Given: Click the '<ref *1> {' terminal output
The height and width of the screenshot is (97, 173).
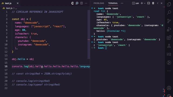Looking at the screenshot, I should tap(101, 11).
